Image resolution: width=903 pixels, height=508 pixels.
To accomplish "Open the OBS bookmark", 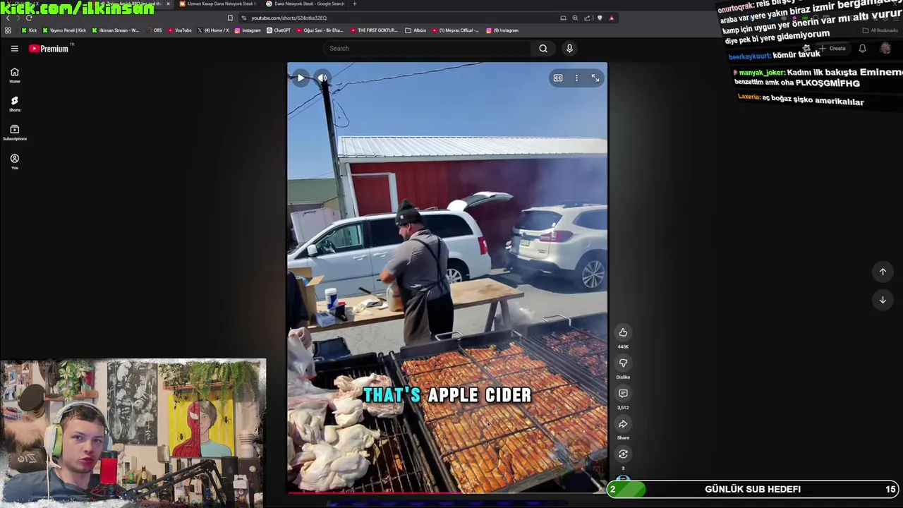I will tap(154, 30).
